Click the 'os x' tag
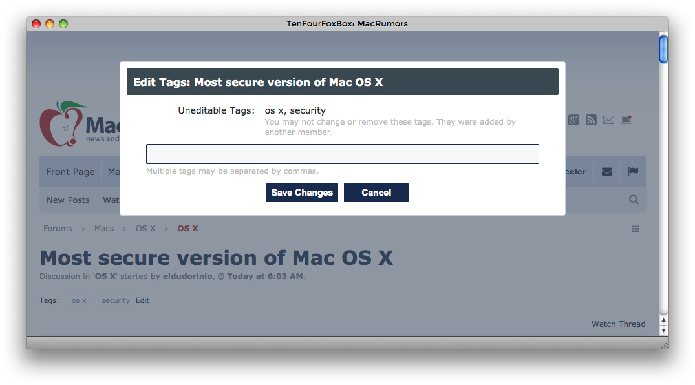Viewport: 695px width, 385px height. coord(79,300)
